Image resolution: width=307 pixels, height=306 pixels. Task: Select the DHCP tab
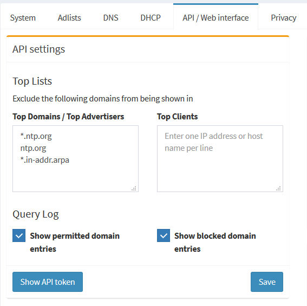[151, 18]
